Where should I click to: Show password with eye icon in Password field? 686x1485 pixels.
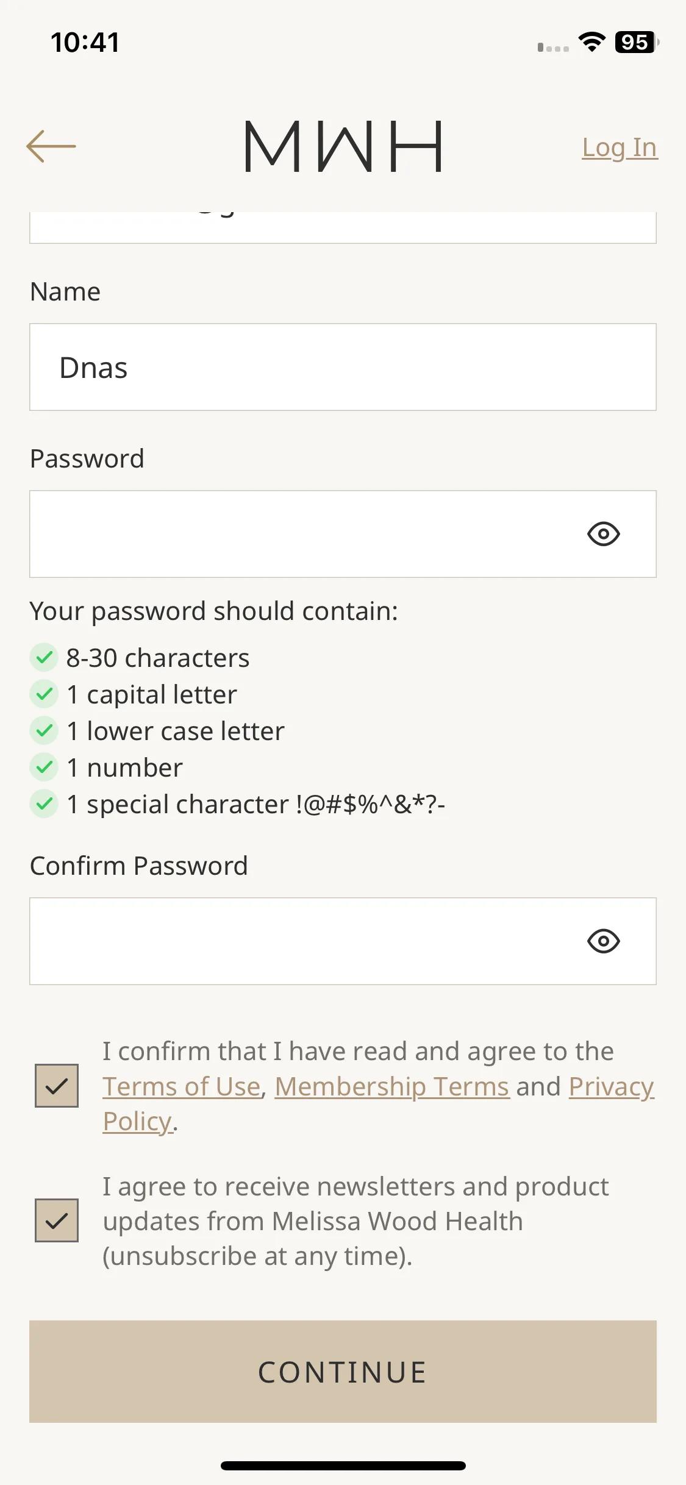604,534
